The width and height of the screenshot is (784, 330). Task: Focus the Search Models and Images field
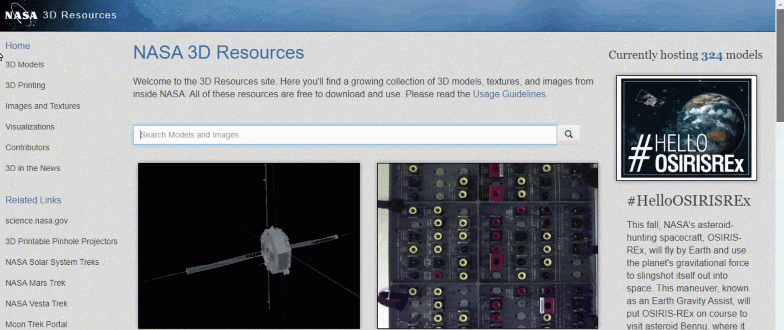click(x=345, y=135)
